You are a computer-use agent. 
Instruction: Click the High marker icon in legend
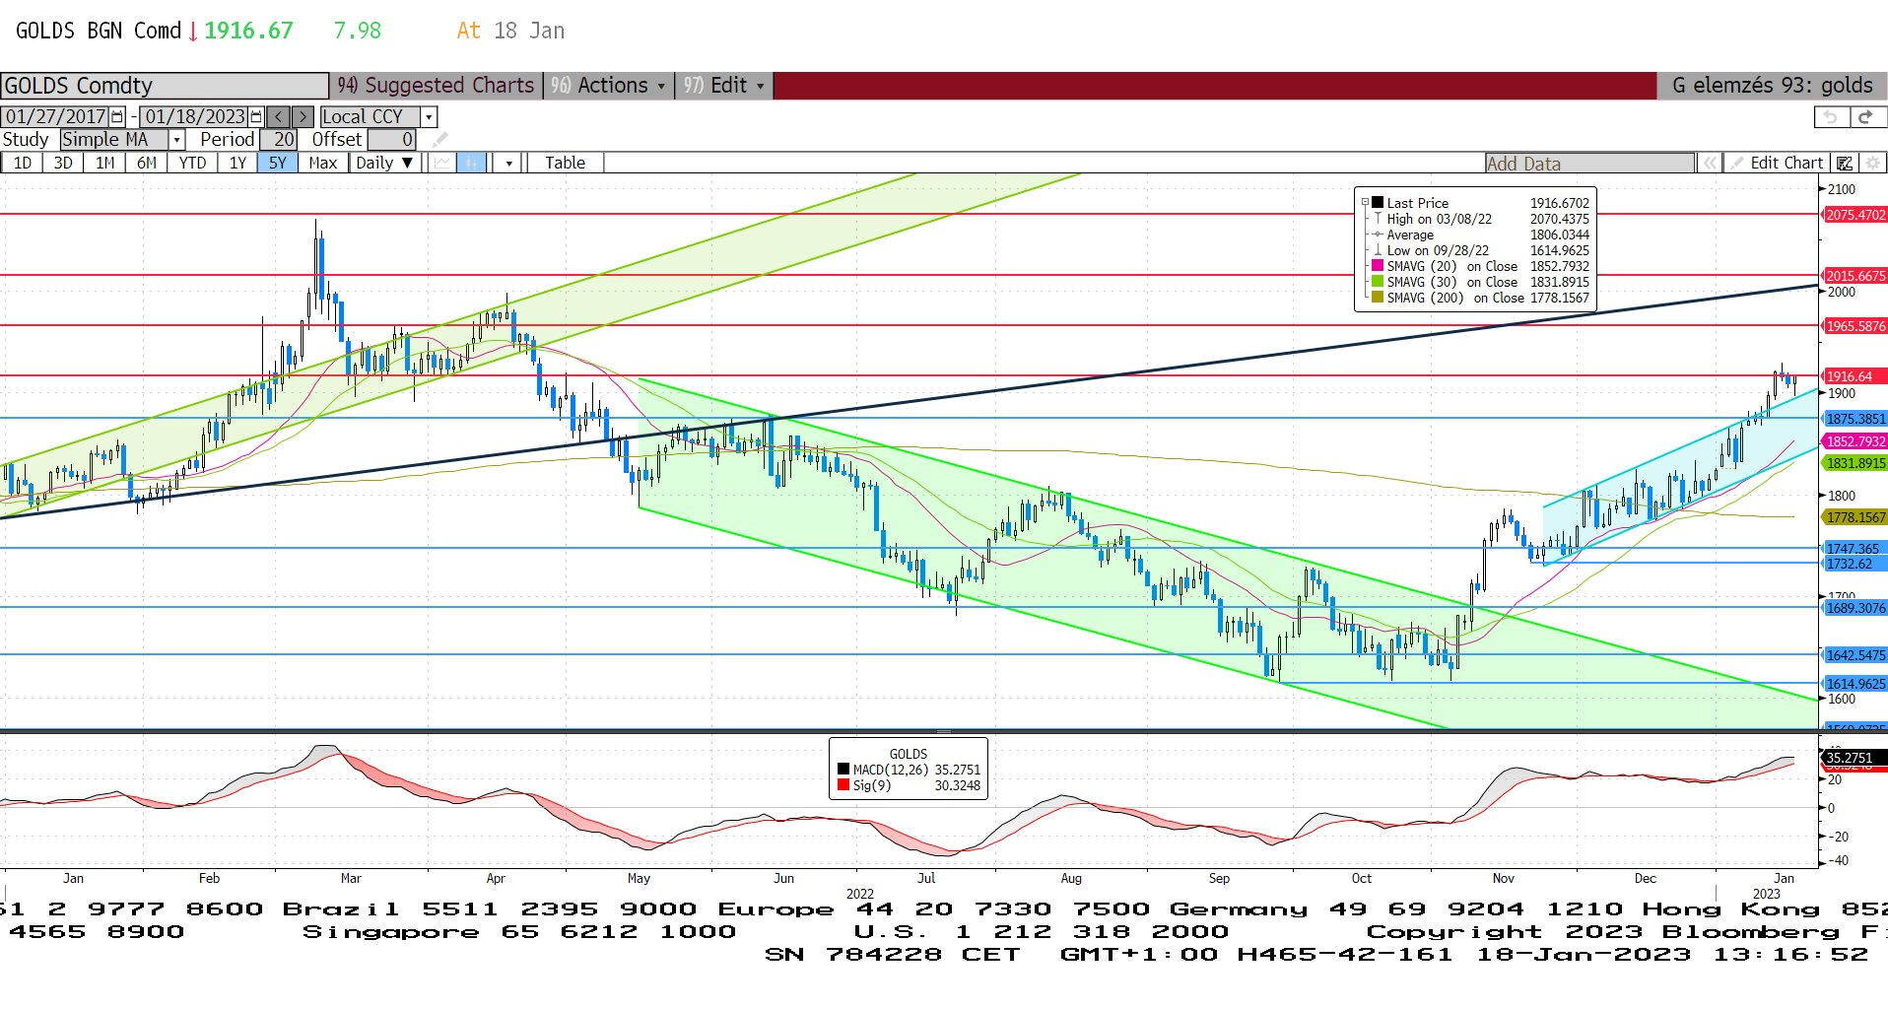point(1378,219)
